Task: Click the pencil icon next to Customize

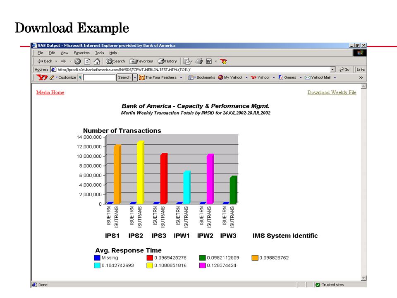Action: point(52,77)
